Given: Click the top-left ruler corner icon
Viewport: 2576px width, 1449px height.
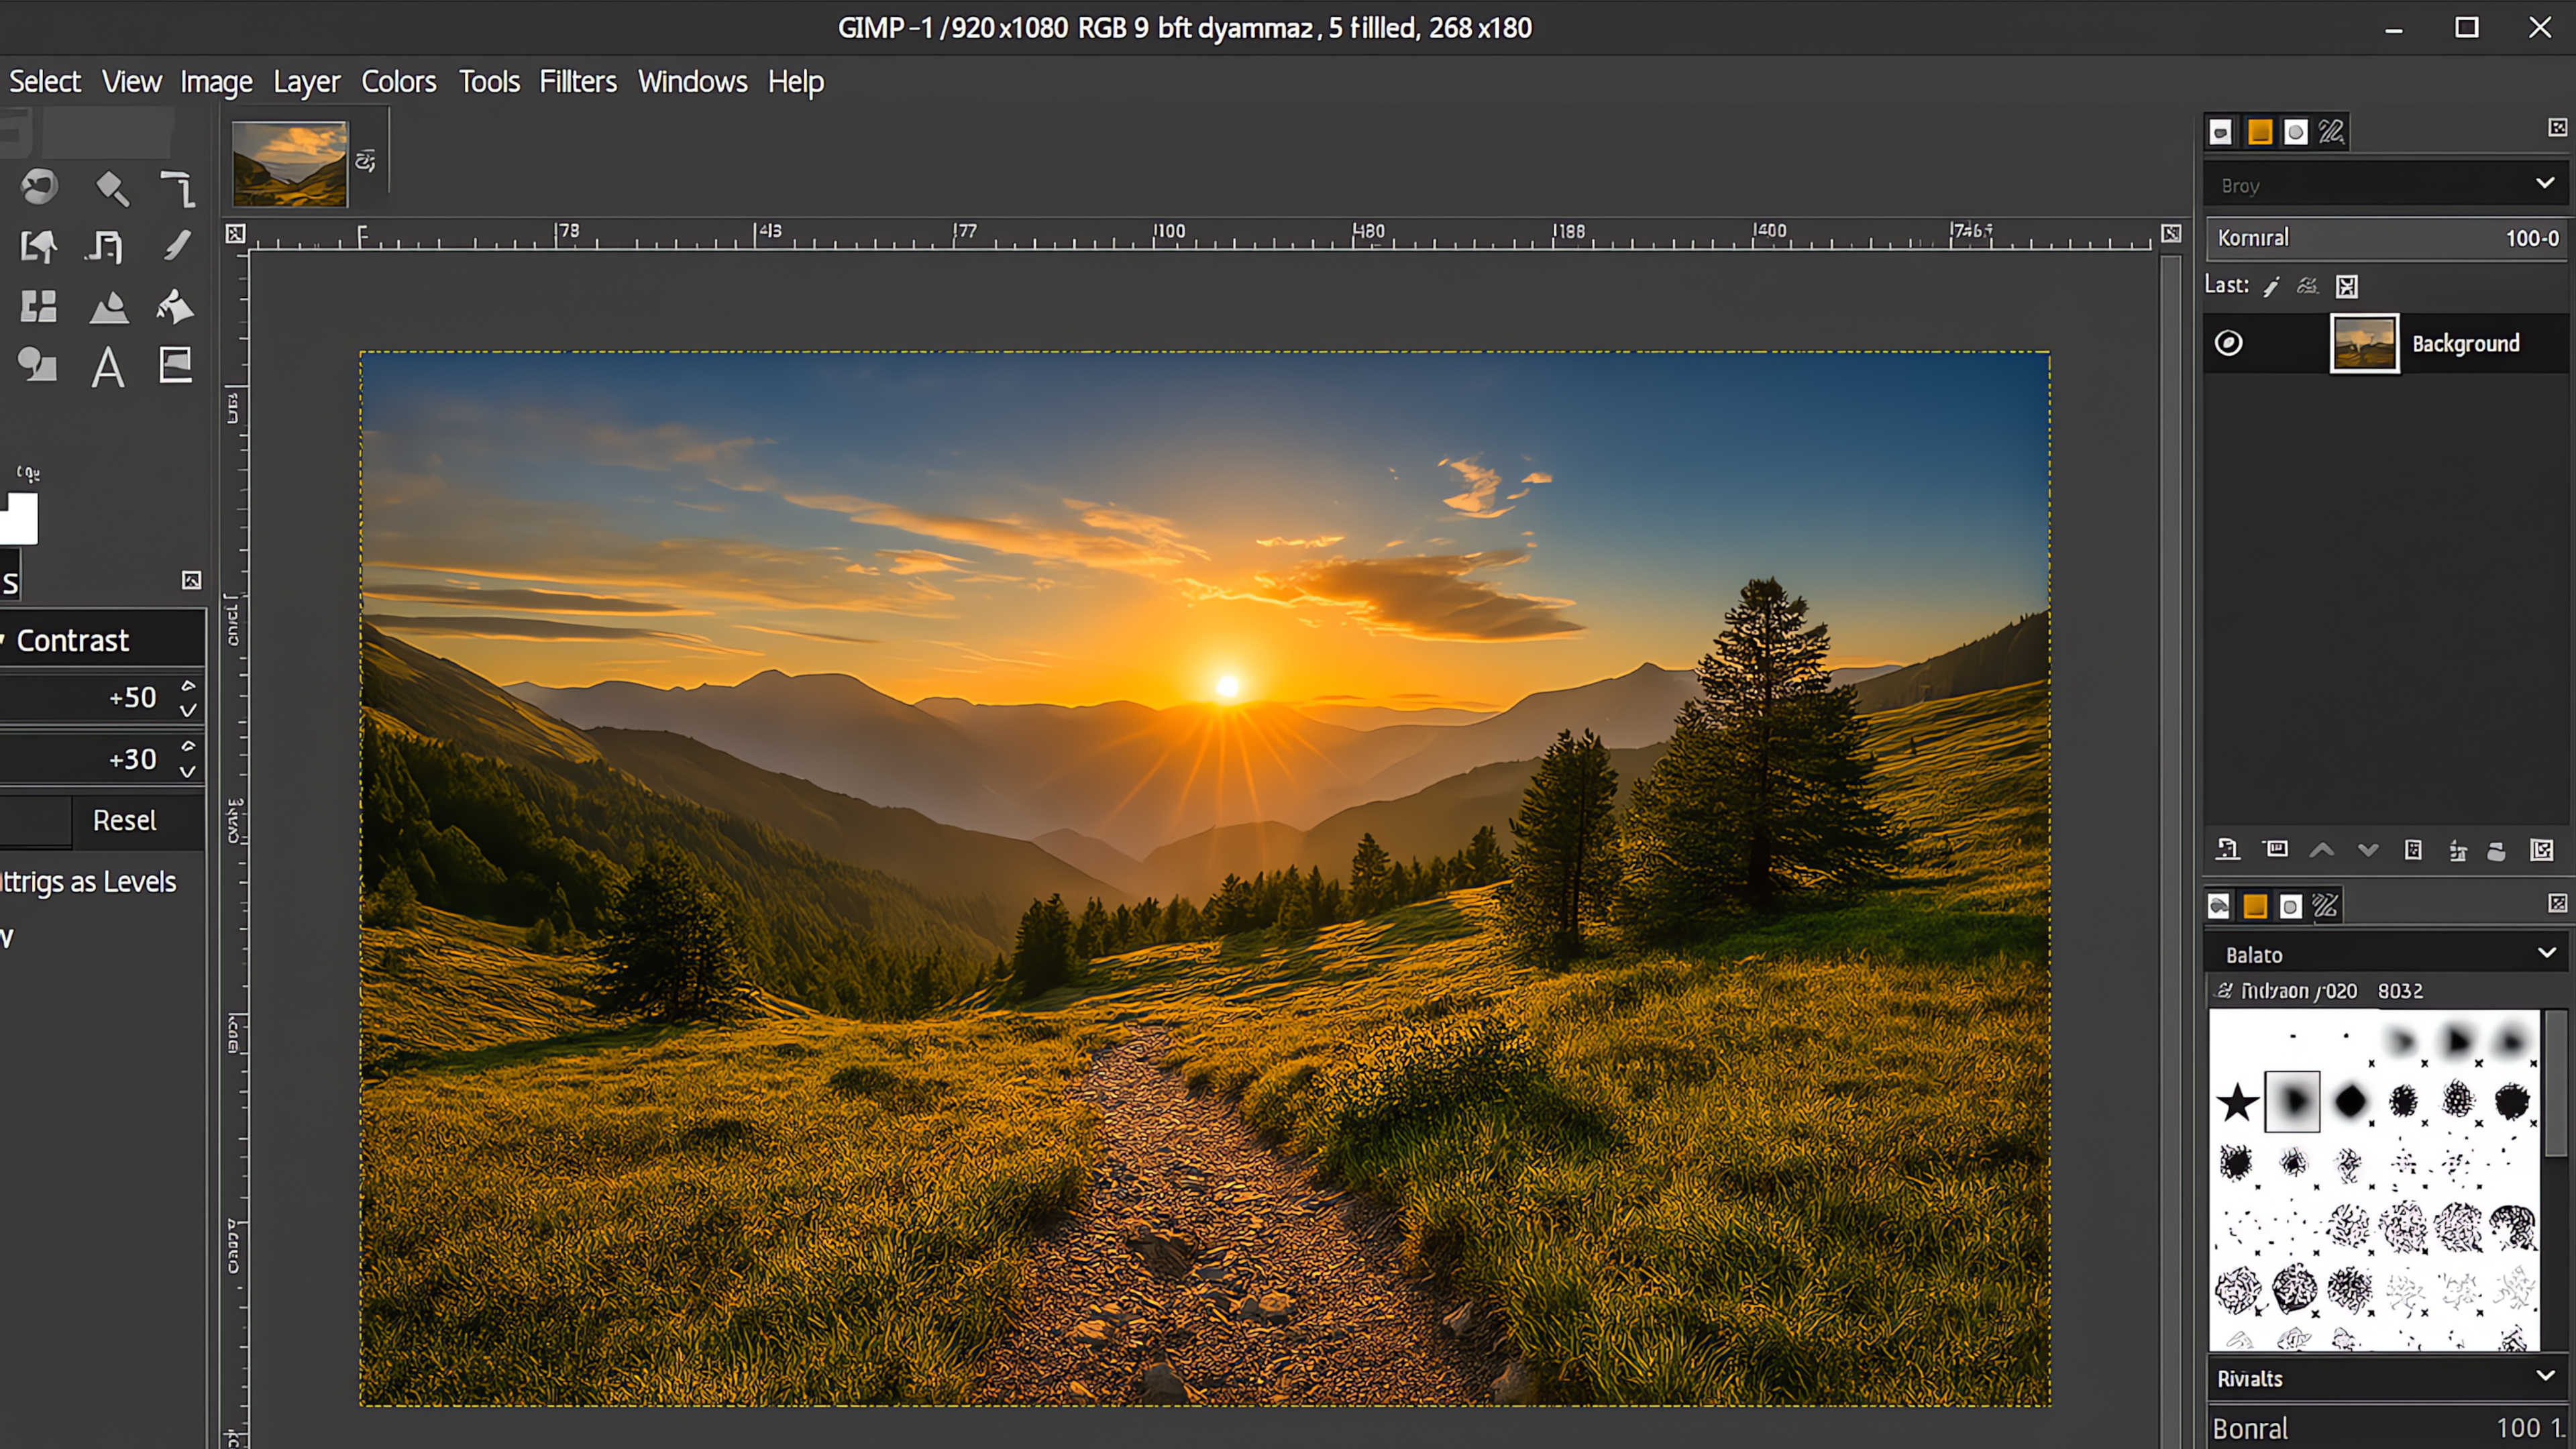Looking at the screenshot, I should tap(235, 233).
